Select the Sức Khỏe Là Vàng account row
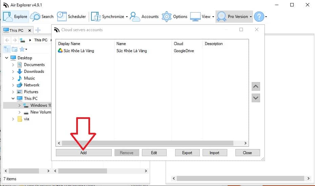Screen dimensions: 315x186 click(152, 51)
